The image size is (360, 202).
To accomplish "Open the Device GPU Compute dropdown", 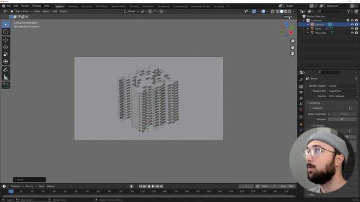I will 343,97.
